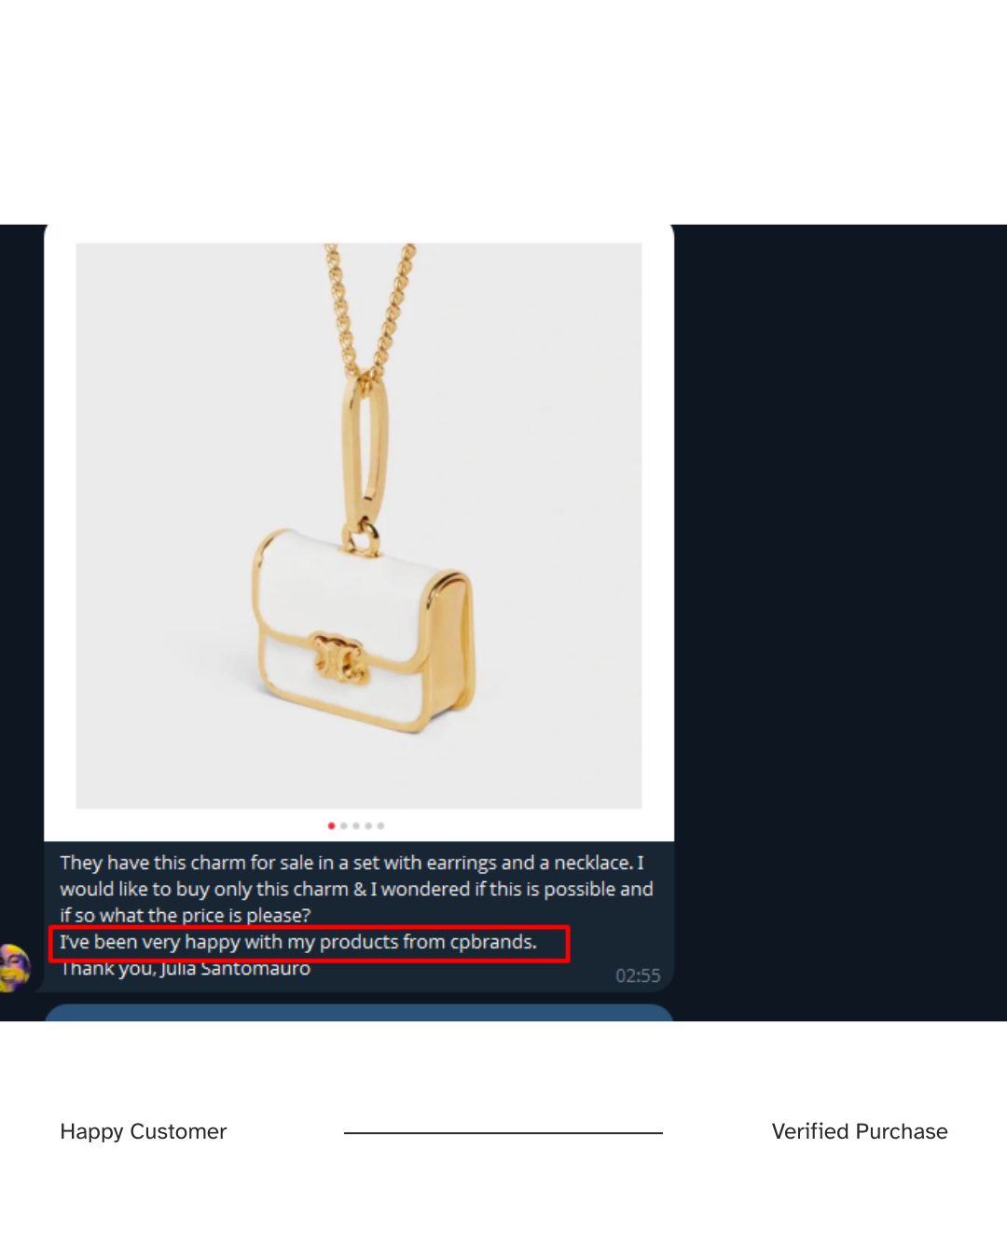
Task: Click the sender's avatar beside the message
Action: pos(15,967)
